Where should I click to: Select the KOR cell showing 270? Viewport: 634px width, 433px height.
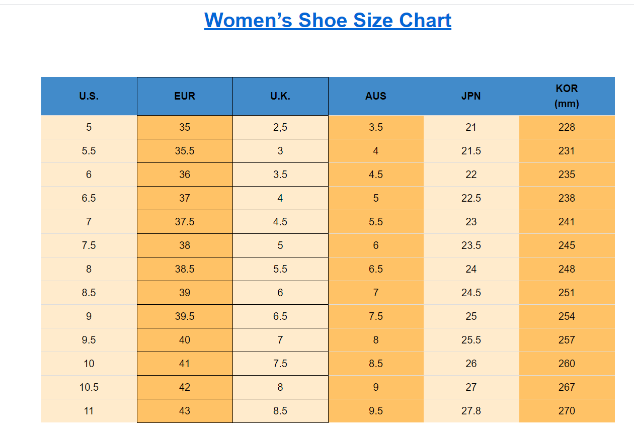pyautogui.click(x=567, y=411)
